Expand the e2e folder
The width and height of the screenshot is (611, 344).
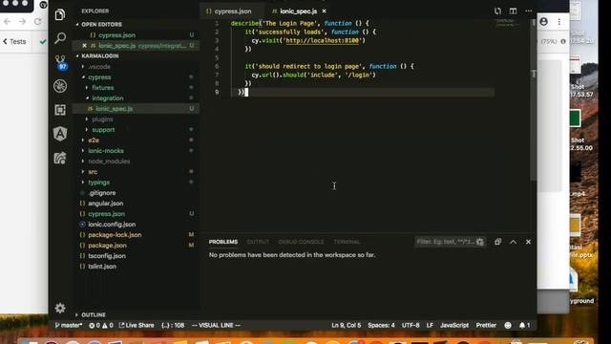[94, 140]
